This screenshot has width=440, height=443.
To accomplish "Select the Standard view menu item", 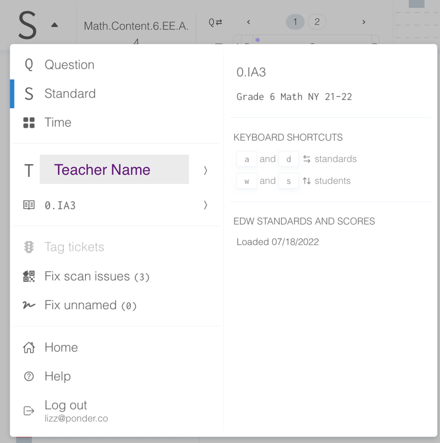I will (x=116, y=93).
